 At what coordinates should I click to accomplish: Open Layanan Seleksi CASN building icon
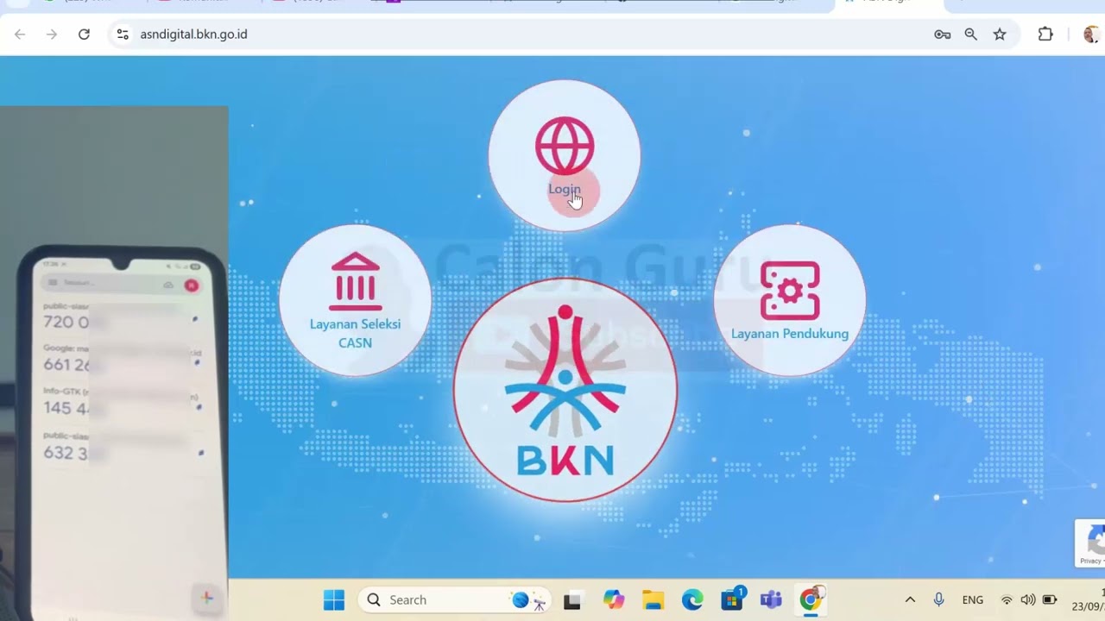[355, 281]
